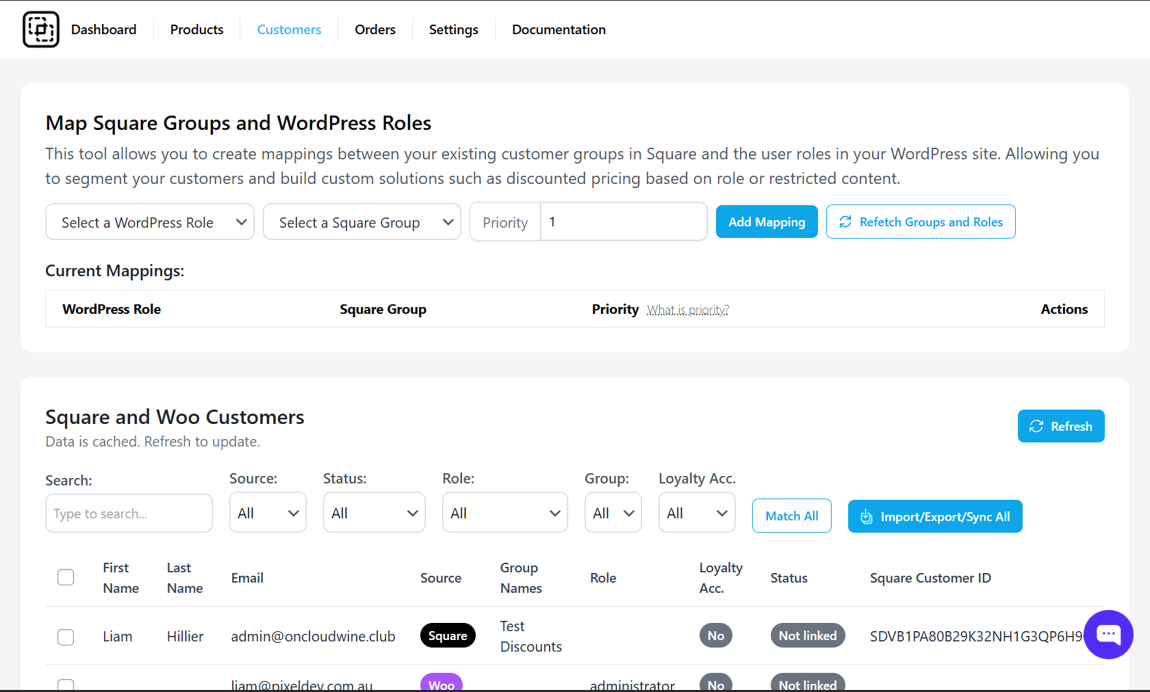Screen dimensions: 1150x692
Task: Open the Orders page
Action: point(375,29)
